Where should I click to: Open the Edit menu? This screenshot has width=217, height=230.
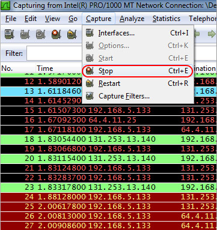coord(31,19)
